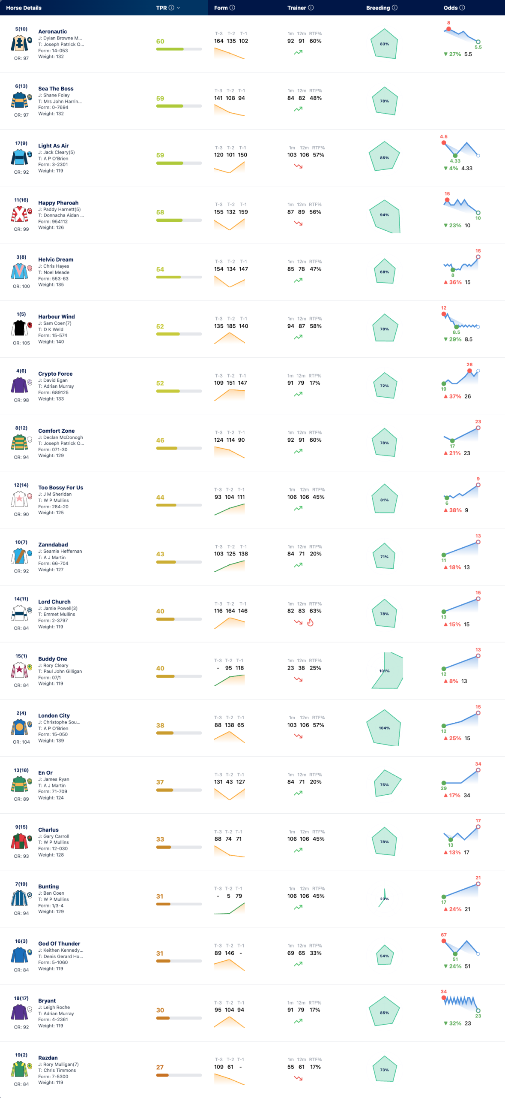Image resolution: width=505 pixels, height=1098 pixels.
Task: Open the Zanndabad horse name link
Action: point(53,545)
